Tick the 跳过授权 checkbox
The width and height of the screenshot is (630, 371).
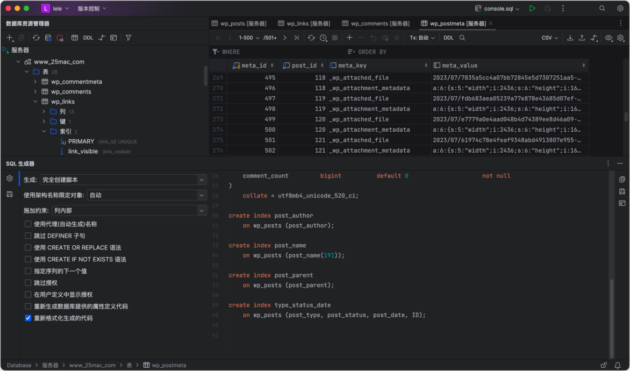tap(28, 283)
